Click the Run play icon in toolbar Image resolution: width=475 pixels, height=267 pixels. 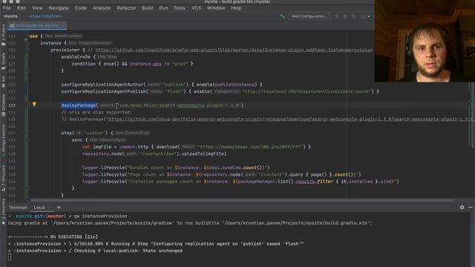coord(336,16)
